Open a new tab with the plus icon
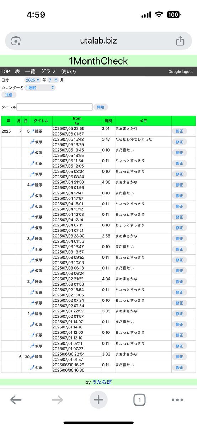This screenshot has height=428, width=197. point(98,400)
